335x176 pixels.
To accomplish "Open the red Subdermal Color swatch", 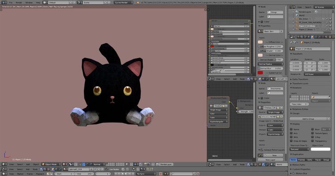I will 260,73.
